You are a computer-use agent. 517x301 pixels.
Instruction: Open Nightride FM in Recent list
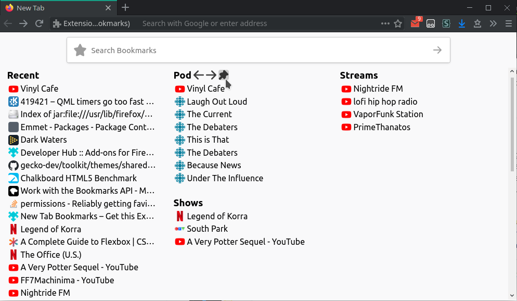point(39,293)
